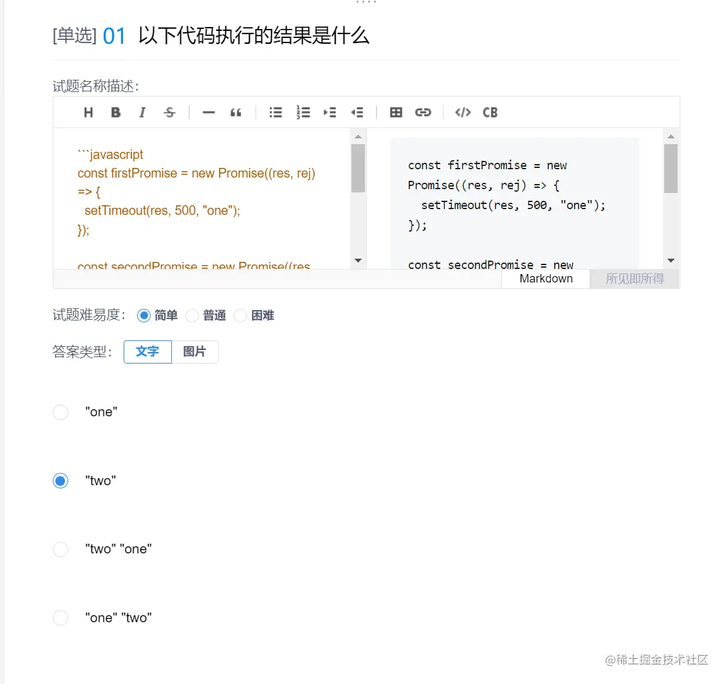Insert code block with CB icon
Screen dimensions: 726x684
tap(490, 113)
